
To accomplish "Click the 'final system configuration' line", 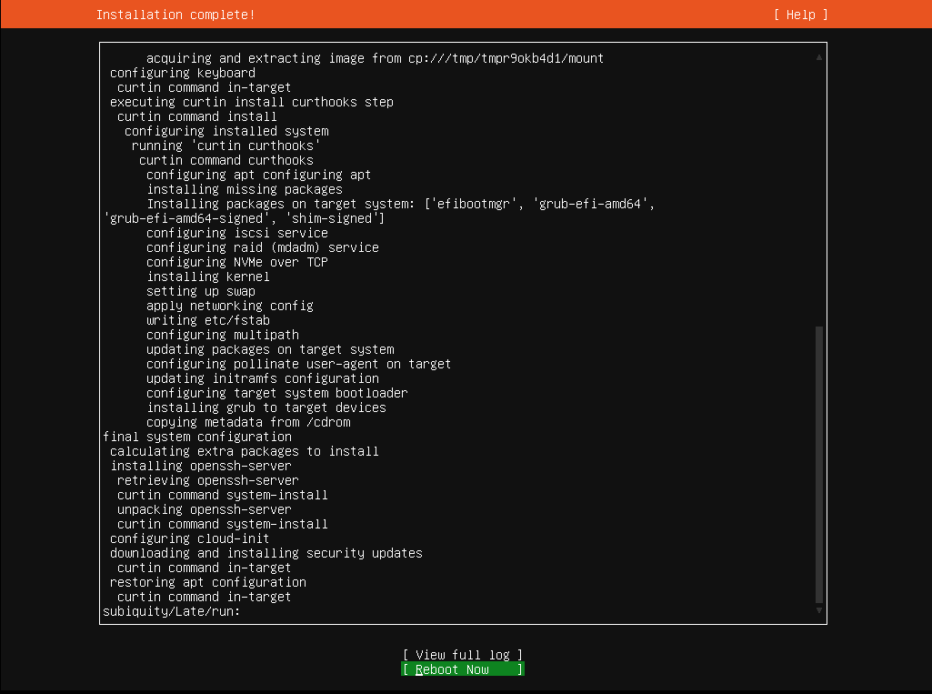I will point(197,438).
